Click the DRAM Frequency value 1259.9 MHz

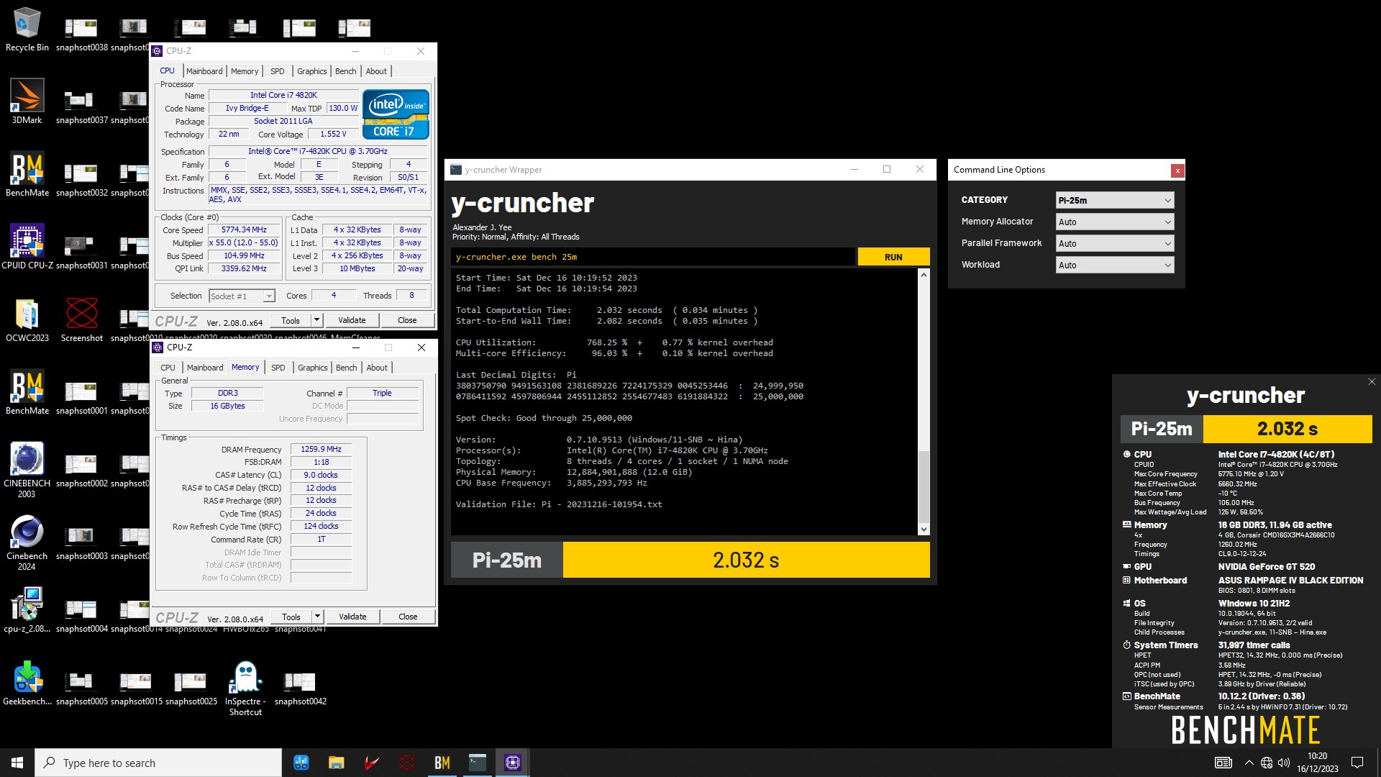[321, 449]
